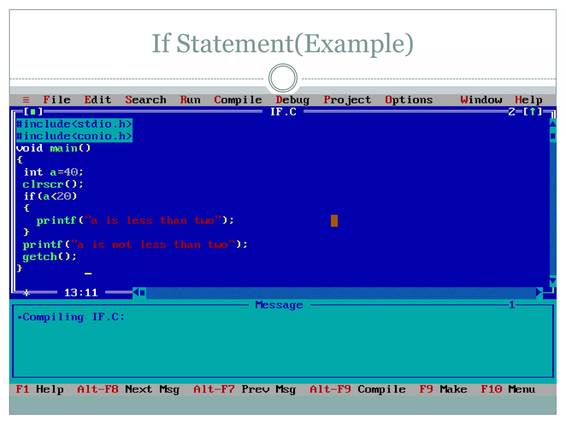Click the window number 2 indicator
This screenshot has height=424, width=566.
512,112
